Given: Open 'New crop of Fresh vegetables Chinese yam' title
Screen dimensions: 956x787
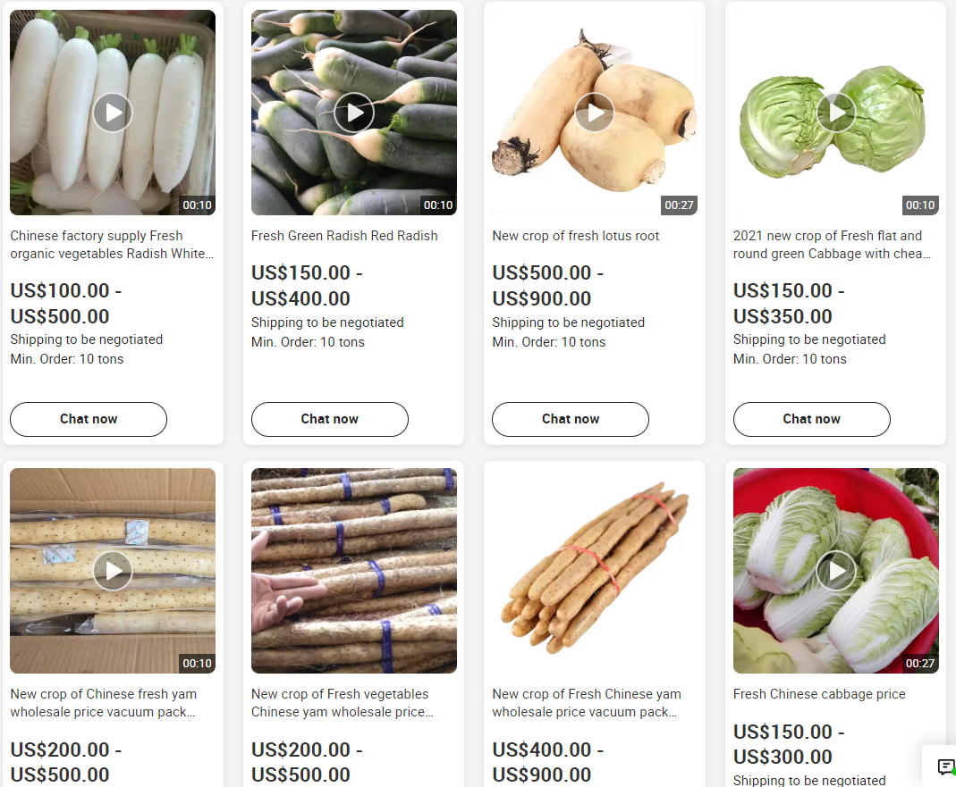Looking at the screenshot, I should click(x=342, y=703).
